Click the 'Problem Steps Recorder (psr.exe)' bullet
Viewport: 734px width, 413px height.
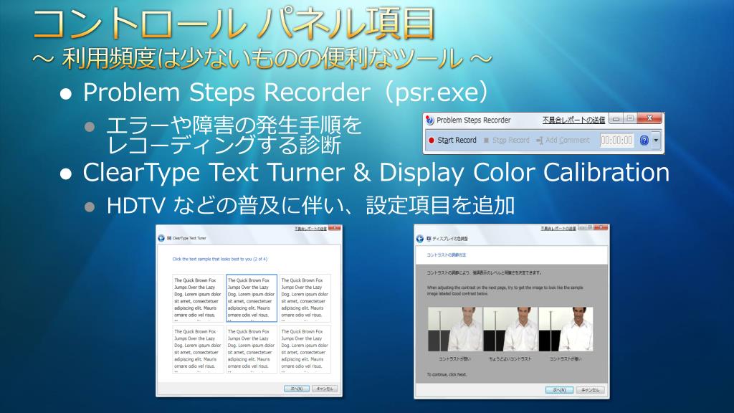point(285,92)
